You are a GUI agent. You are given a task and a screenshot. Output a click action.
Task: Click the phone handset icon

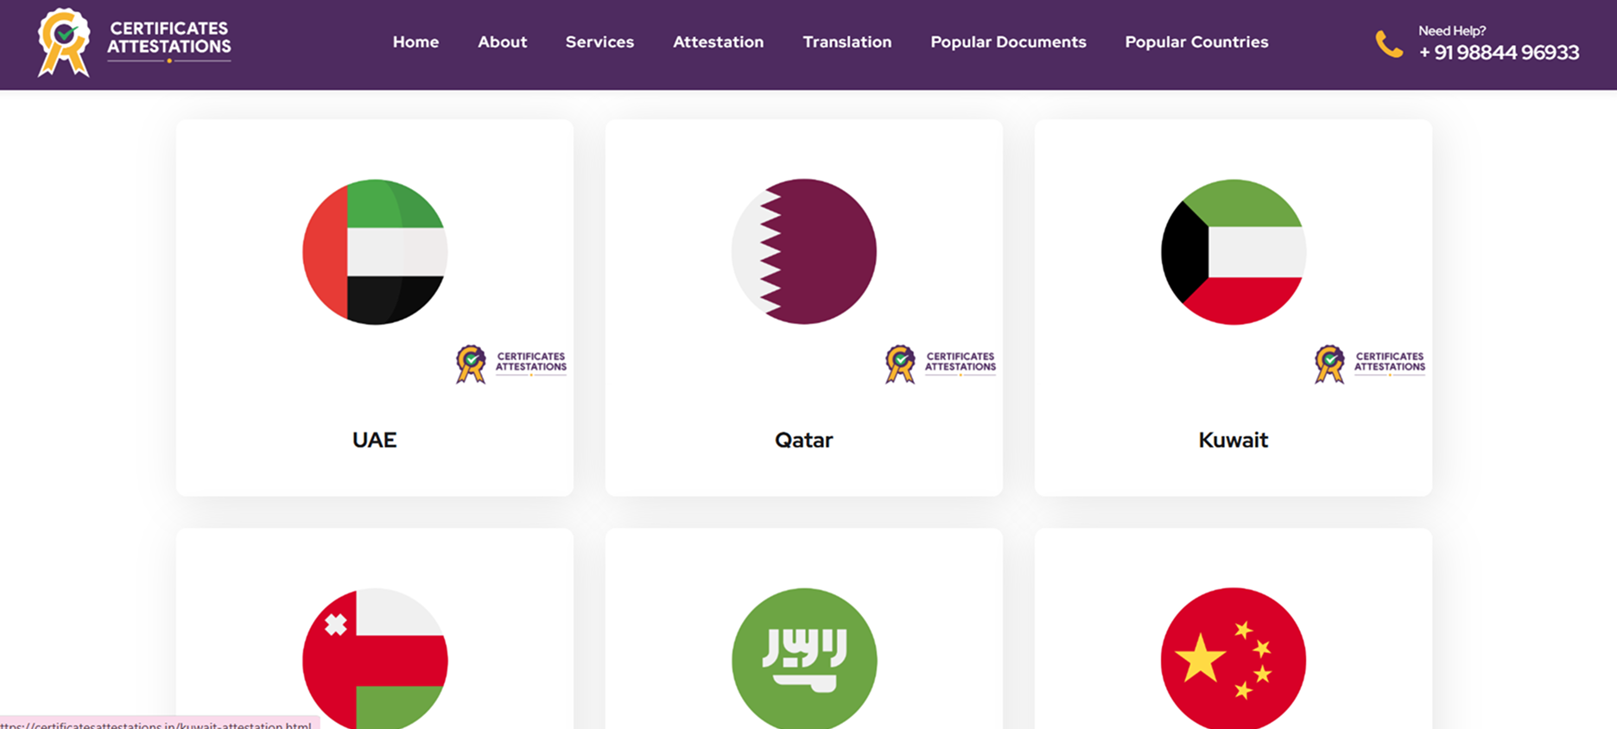point(1389,44)
